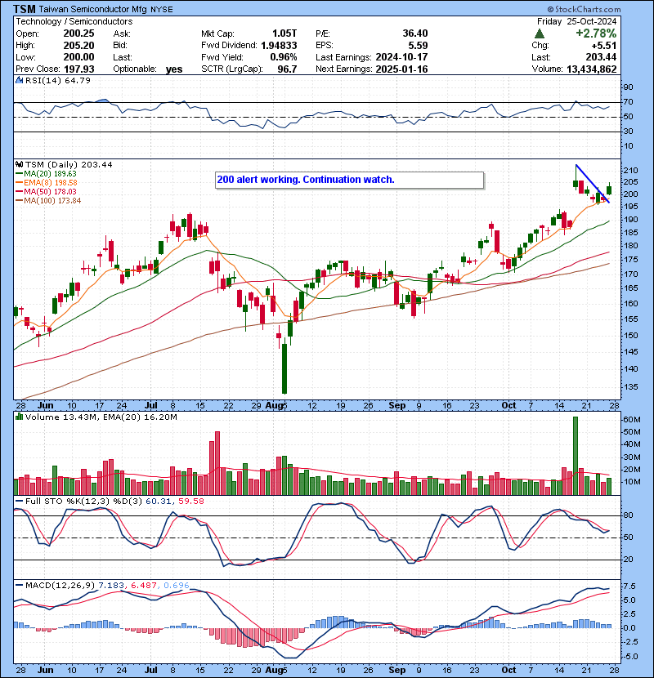The width and height of the screenshot is (654, 678).
Task: Click the Friday 25-Oct-2024 date
Action: click(x=576, y=21)
